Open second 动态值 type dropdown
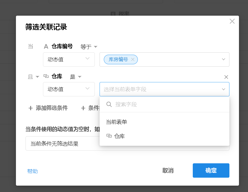The image size is (248, 192). (x=69, y=89)
